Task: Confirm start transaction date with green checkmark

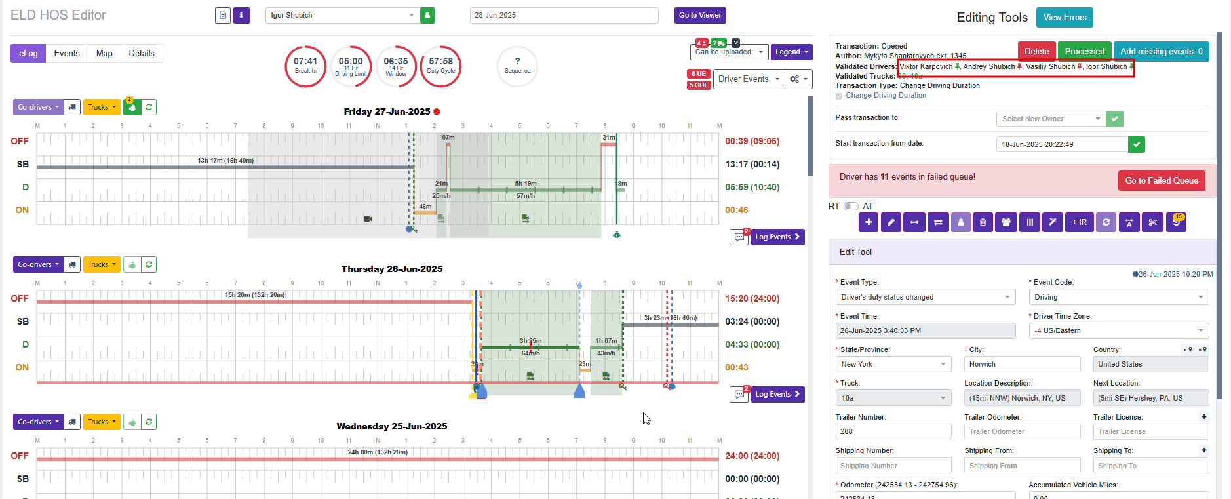Action: [x=1137, y=144]
